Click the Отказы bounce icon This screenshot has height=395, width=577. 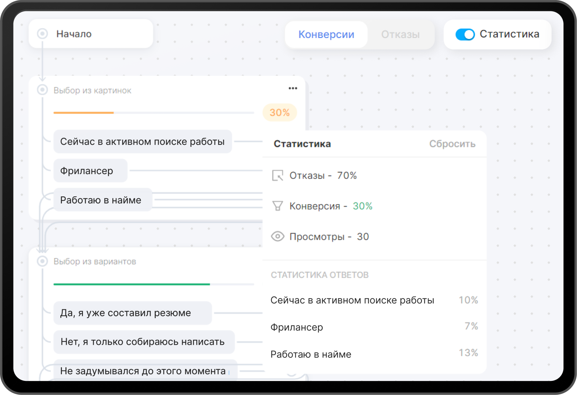click(x=278, y=175)
